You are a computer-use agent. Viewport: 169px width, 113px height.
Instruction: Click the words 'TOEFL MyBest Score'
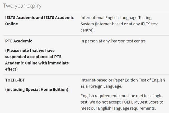click(141, 102)
